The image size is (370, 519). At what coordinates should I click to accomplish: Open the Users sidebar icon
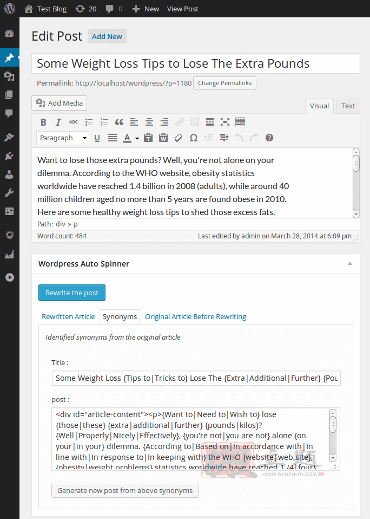coord(9,174)
